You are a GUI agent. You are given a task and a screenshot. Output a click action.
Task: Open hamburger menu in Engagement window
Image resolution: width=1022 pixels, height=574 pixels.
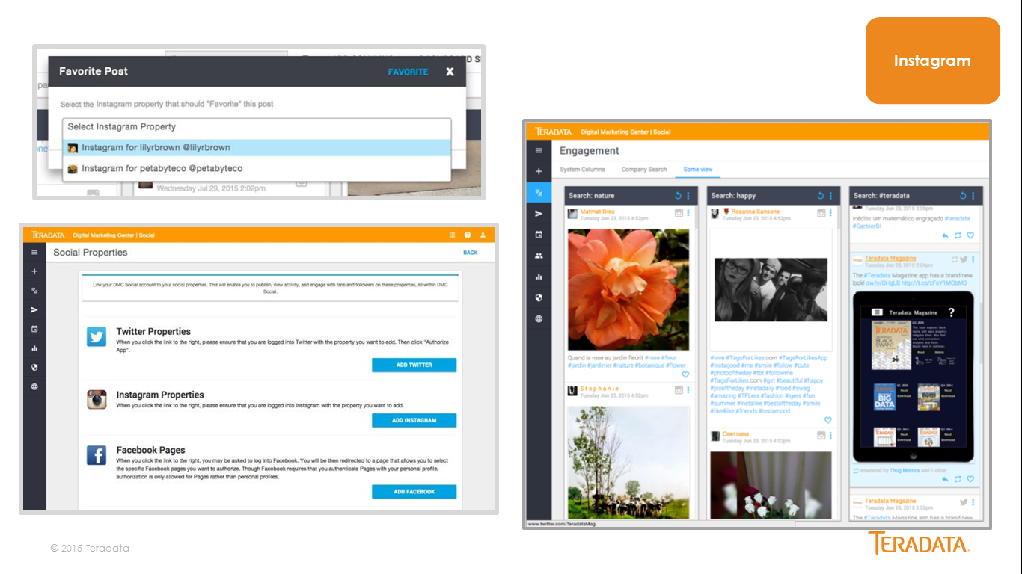click(539, 150)
